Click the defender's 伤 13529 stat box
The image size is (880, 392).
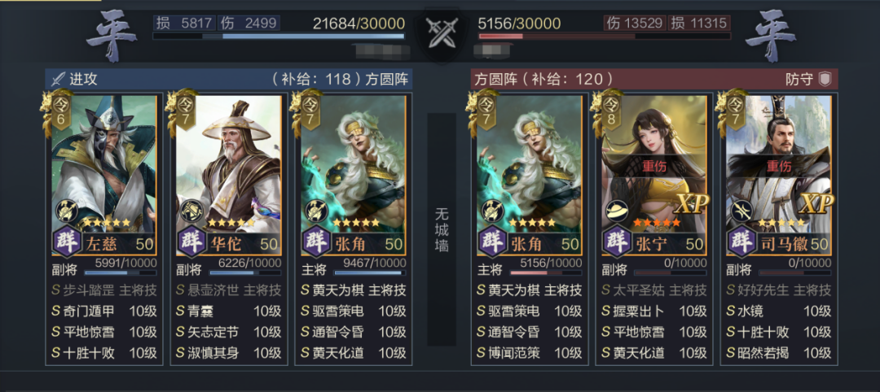point(635,23)
